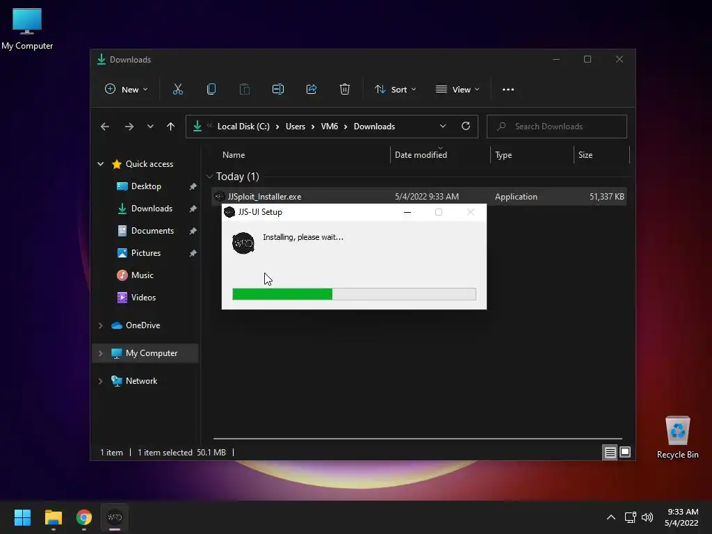The image size is (712, 534).
Task: Go back with the left arrow
Action: (105, 127)
